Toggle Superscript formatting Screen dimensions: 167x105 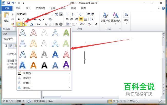click(44, 20)
